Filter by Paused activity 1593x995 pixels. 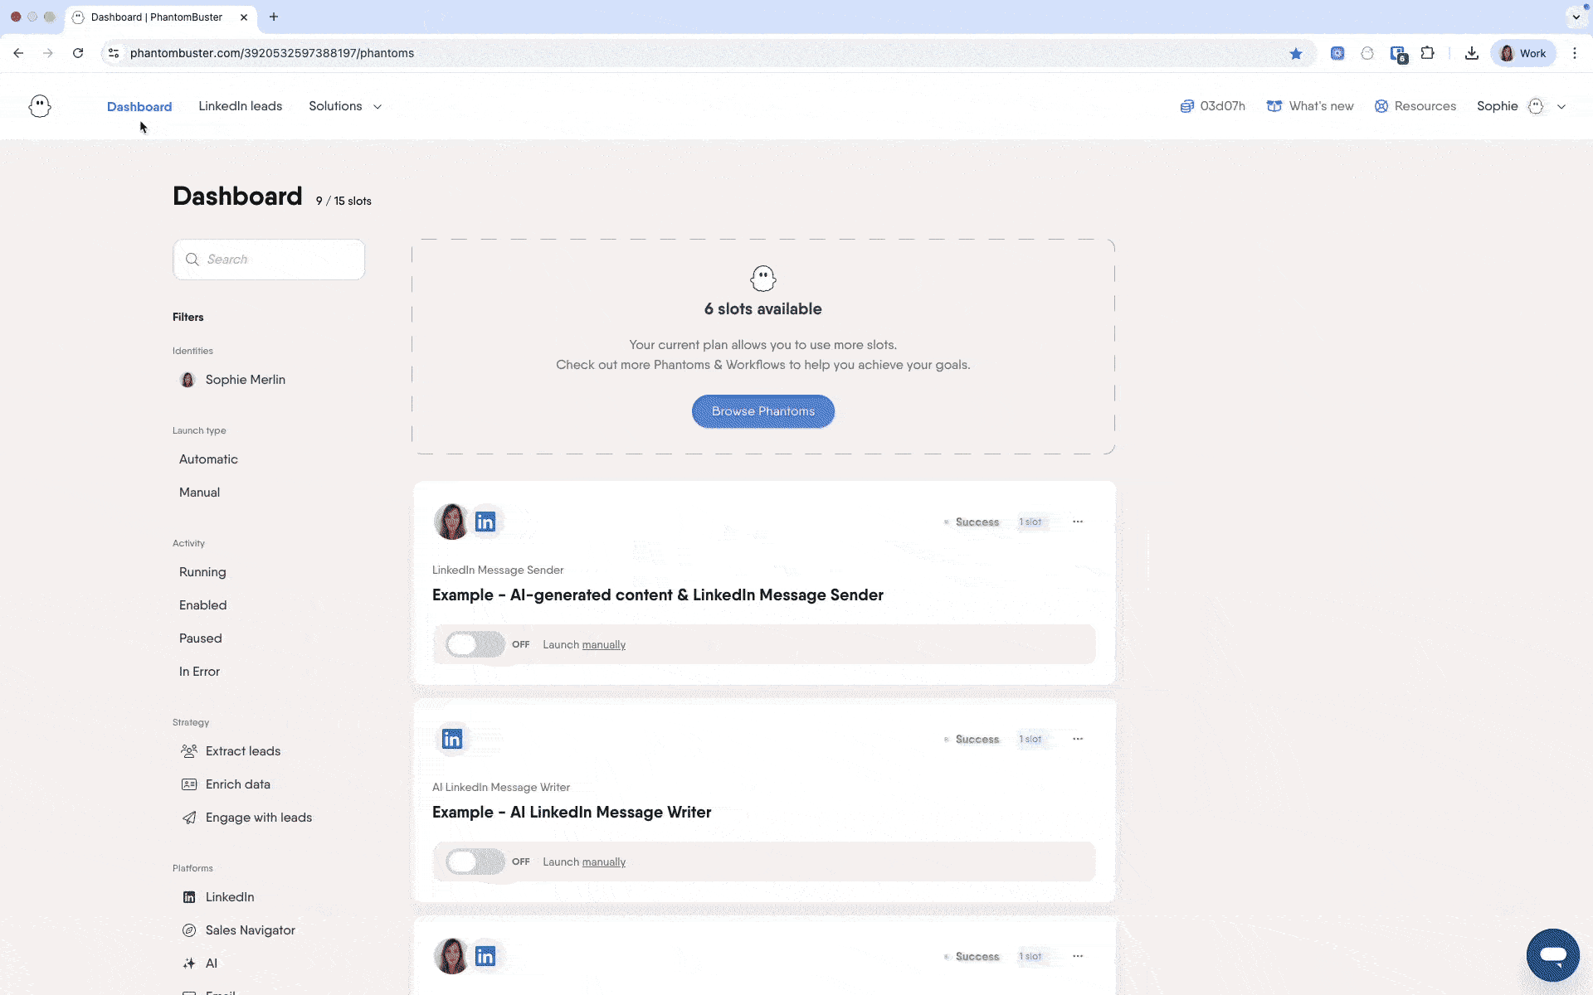click(x=200, y=638)
